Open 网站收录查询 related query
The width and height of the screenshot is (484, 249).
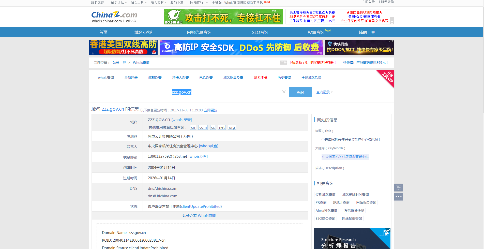[x=366, y=202]
